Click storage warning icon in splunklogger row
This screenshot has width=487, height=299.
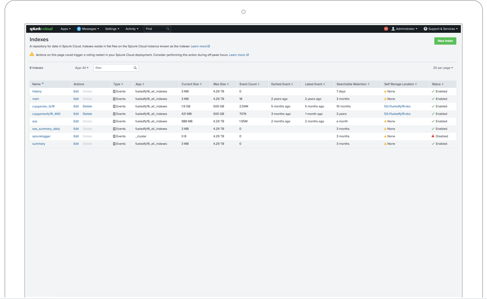point(385,136)
